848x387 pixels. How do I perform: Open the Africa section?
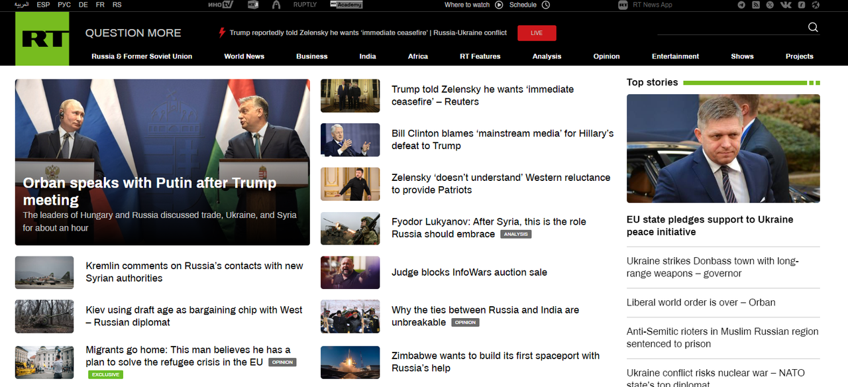tap(418, 56)
